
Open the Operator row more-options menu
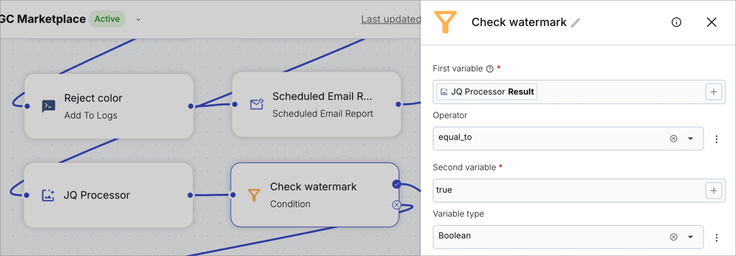tap(716, 139)
